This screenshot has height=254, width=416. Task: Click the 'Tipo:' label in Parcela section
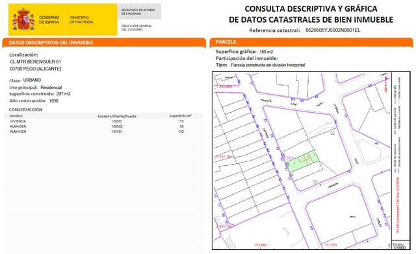(x=222, y=65)
